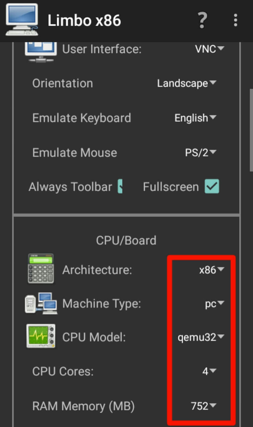Click the vertical scrollbar on the right edge
This screenshot has width=253, height=427.
click(251, 130)
